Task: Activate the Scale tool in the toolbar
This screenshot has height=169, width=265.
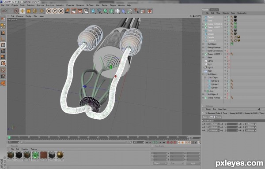Action: tap(28, 11)
